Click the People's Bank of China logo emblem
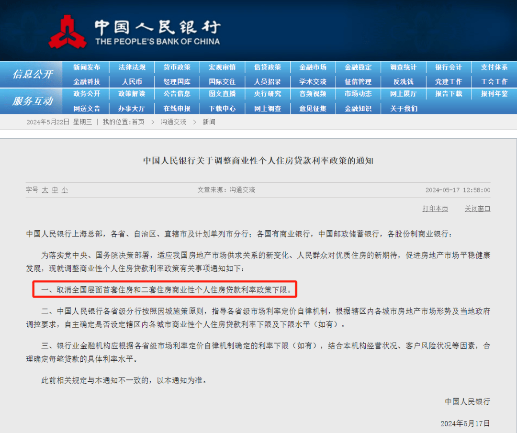The height and width of the screenshot is (433, 517). pos(68,32)
